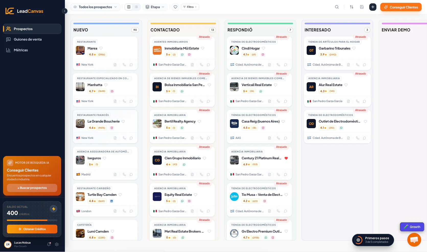Favorite the Marea restaurant card
Image resolution: width=427 pixels, height=252 pixels.
point(101,48)
